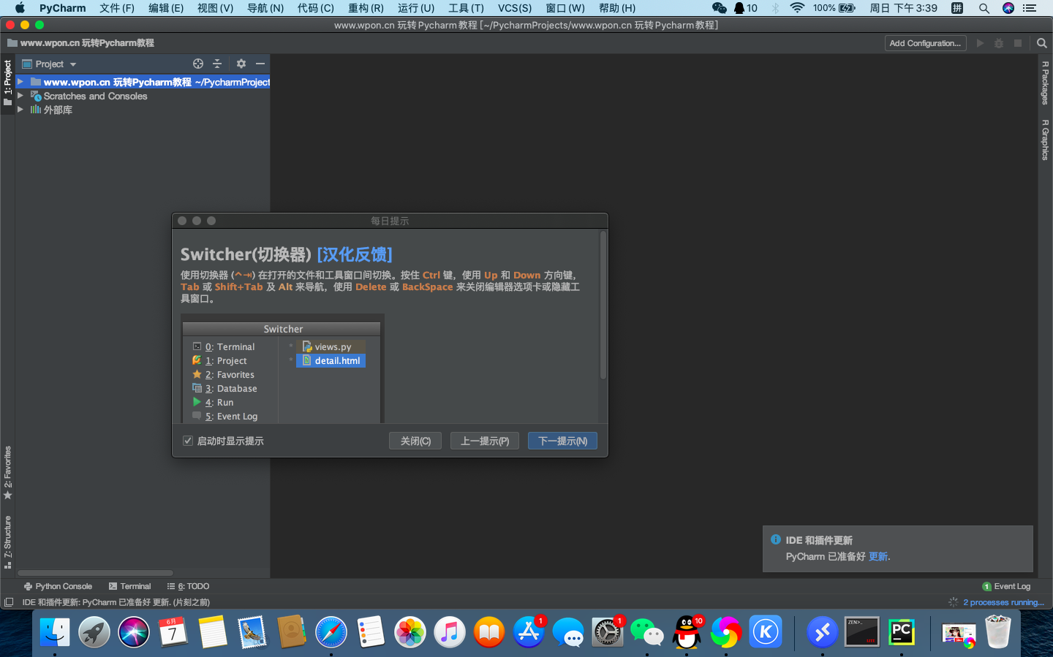
Task: Open the 7: Structure side tab
Action: [7, 542]
